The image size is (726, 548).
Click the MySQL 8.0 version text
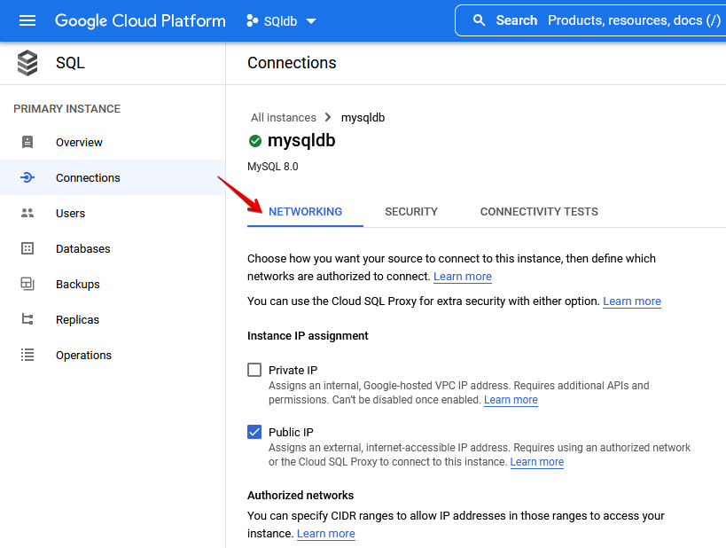click(x=273, y=167)
